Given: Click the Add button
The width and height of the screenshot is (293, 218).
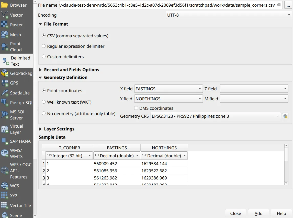Looking at the screenshot, I should click(258, 213).
